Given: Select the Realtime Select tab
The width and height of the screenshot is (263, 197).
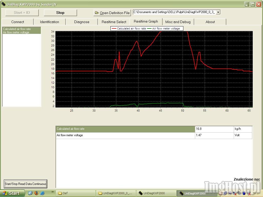Looking at the screenshot, I should (x=114, y=22).
